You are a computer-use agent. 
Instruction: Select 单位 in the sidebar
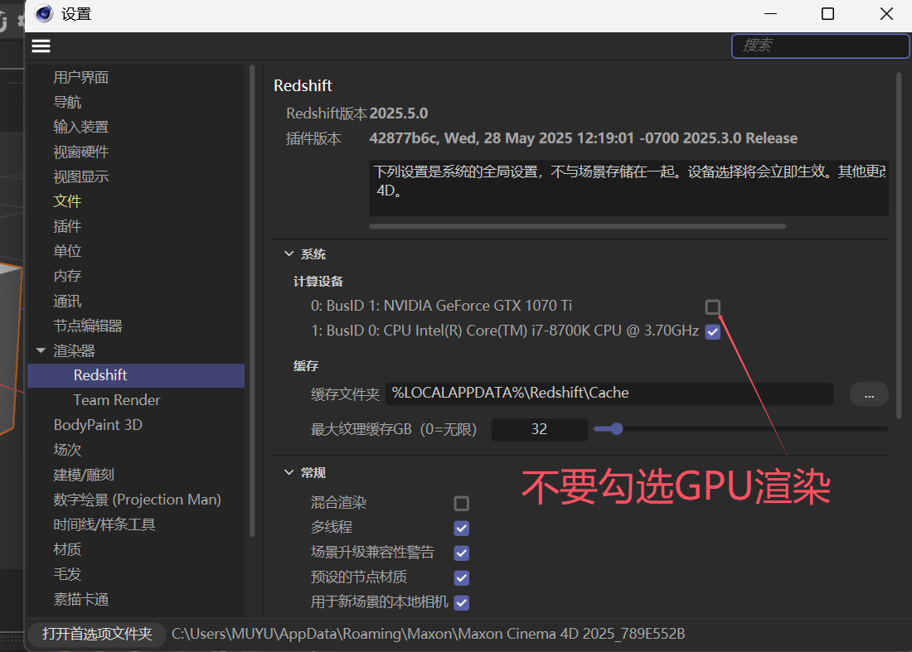[67, 251]
